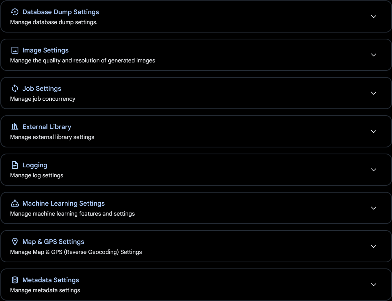
Task: Click the sync arrows icon next to Job Settings
Action: pos(15,88)
